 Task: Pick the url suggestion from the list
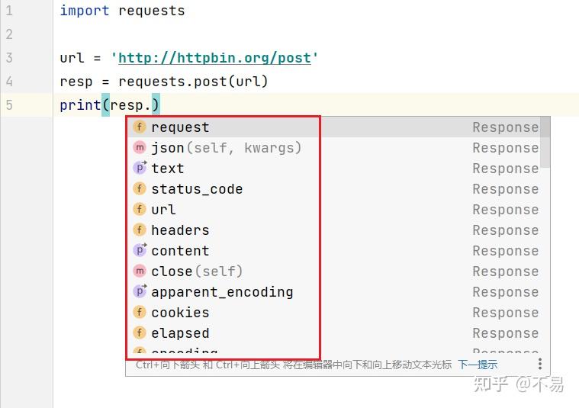[163, 210]
